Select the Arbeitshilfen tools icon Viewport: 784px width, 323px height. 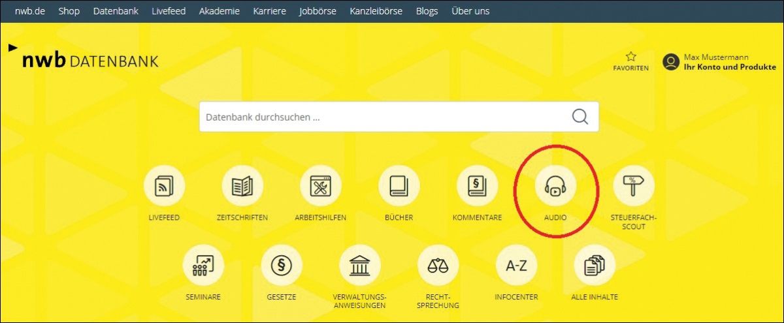pos(320,186)
